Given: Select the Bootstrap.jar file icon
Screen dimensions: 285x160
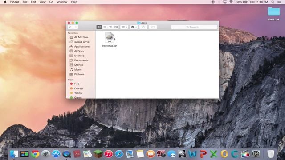Looking at the screenshot, I should pyautogui.click(x=109, y=37).
